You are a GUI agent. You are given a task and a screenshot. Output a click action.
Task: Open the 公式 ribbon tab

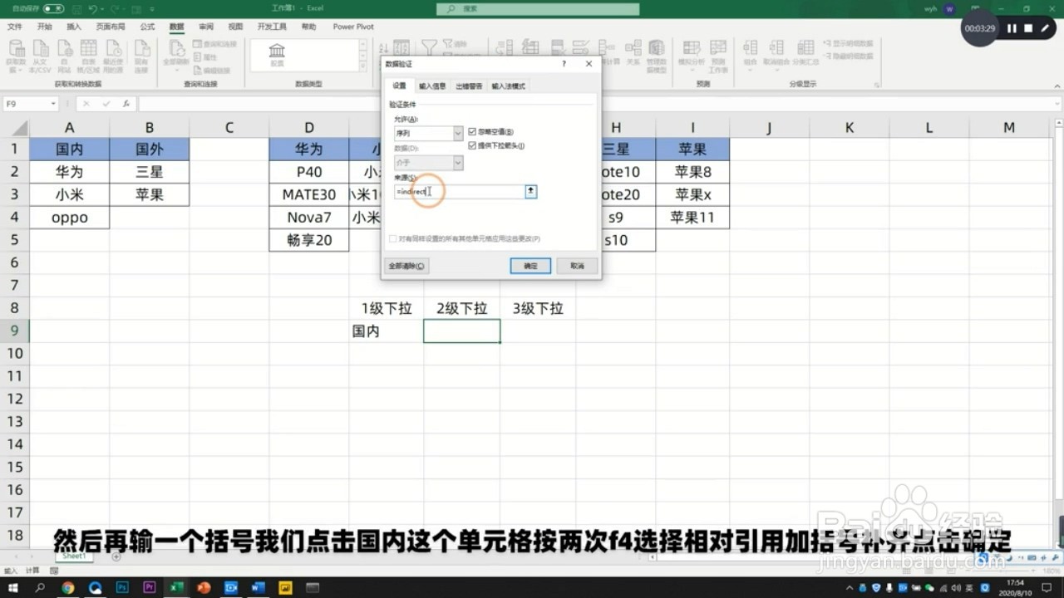click(147, 27)
